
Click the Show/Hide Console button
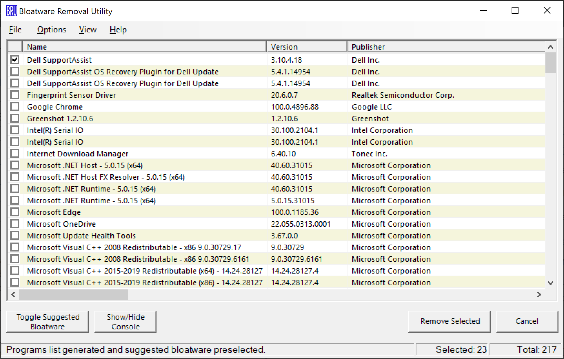(x=125, y=322)
